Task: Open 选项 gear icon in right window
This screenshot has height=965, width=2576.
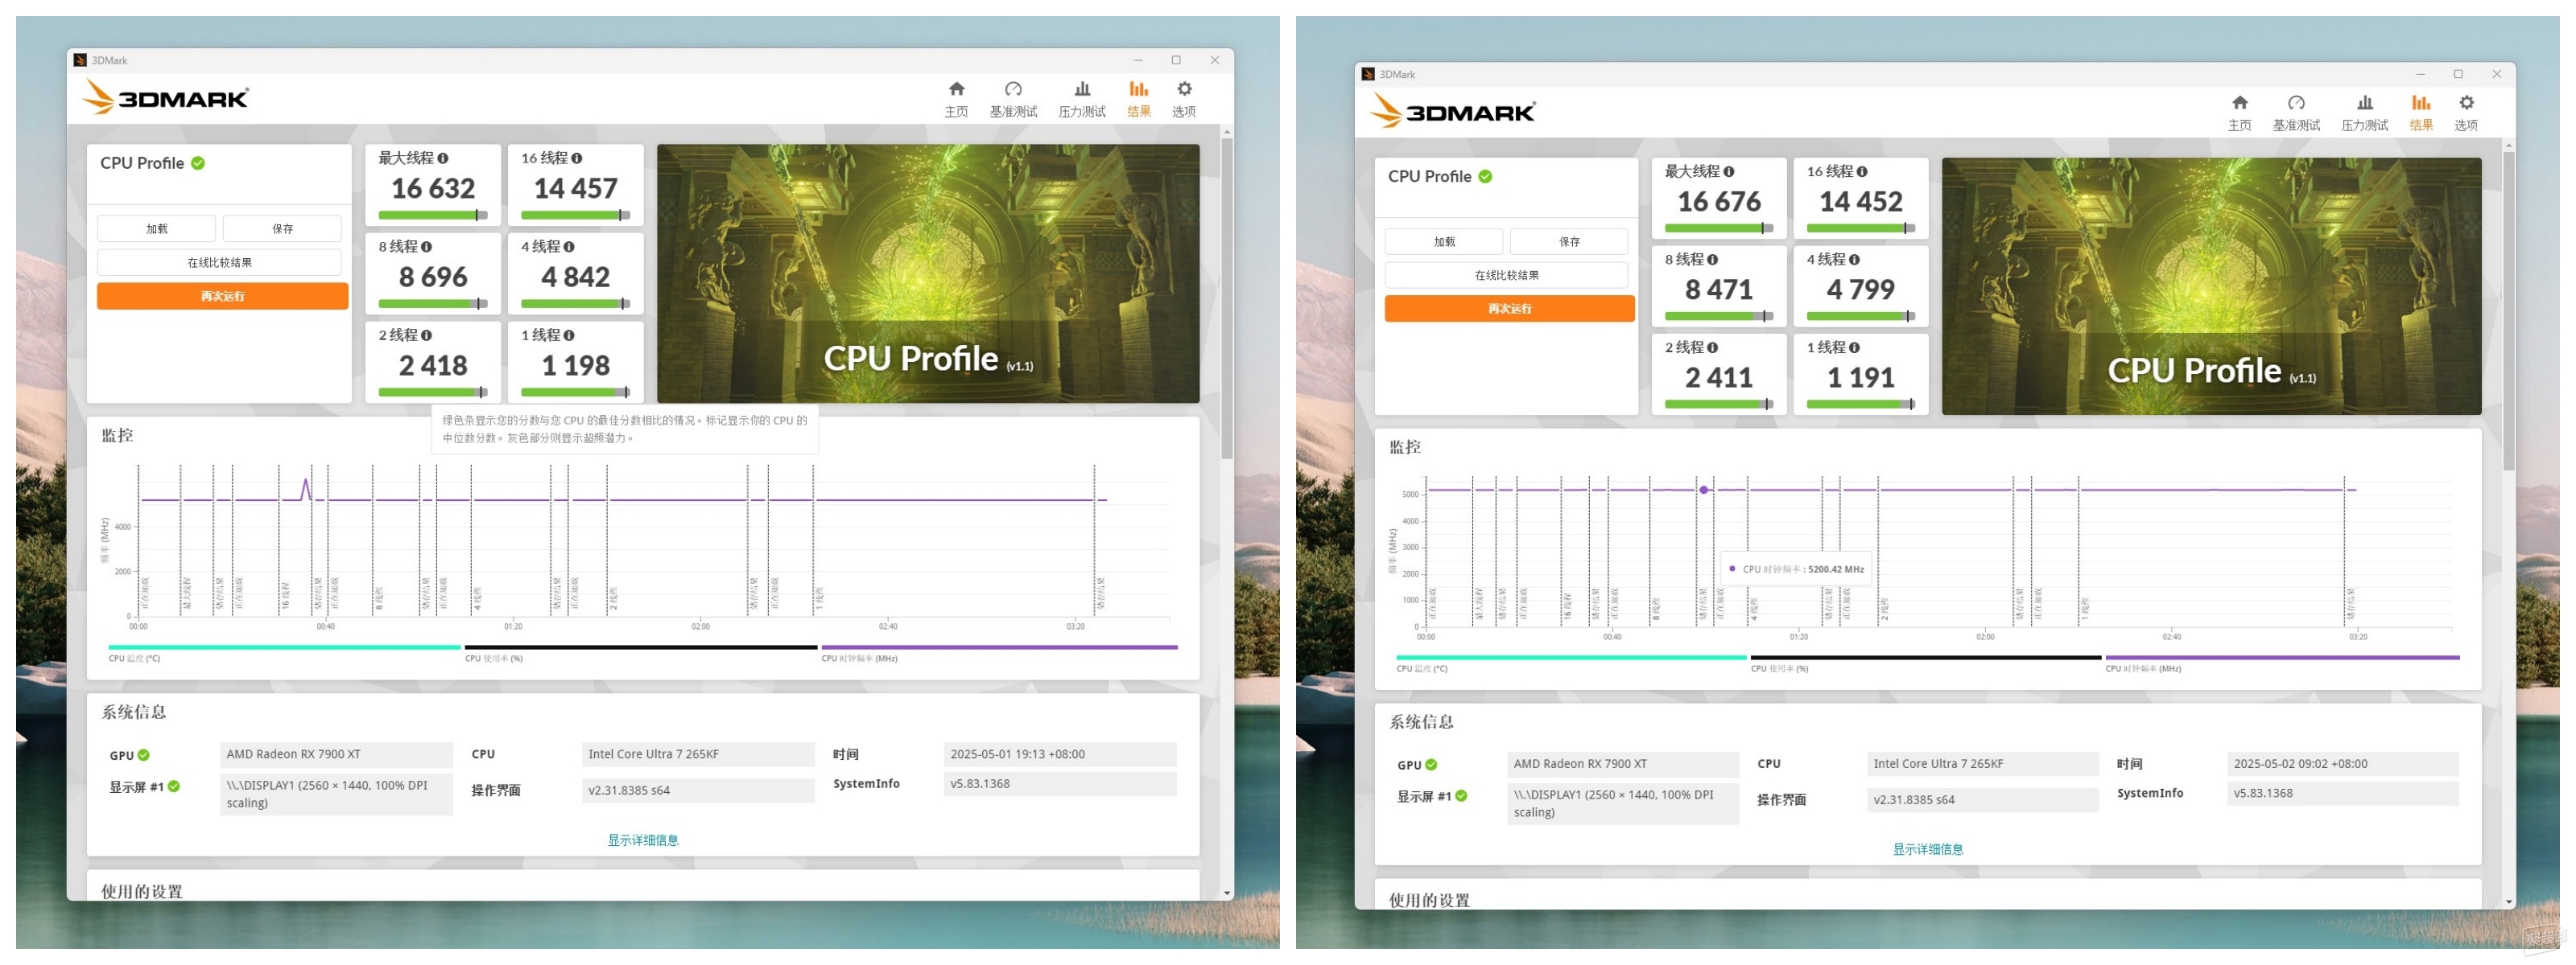Action: pyautogui.click(x=2466, y=103)
